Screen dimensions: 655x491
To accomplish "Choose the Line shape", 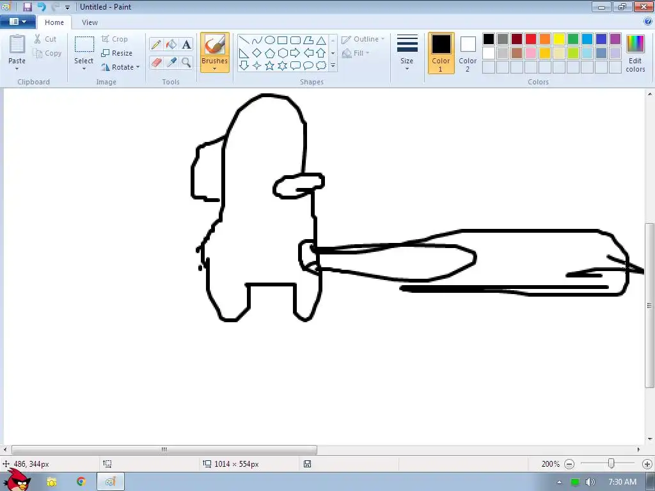I will click(x=244, y=40).
